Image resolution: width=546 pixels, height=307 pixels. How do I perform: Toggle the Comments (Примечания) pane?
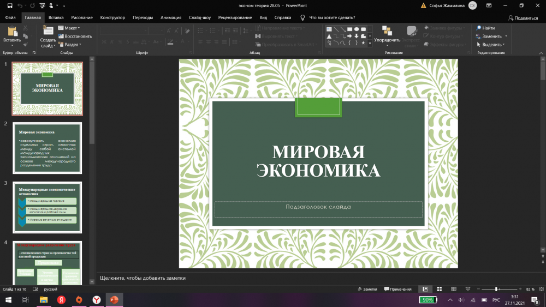coord(397,289)
